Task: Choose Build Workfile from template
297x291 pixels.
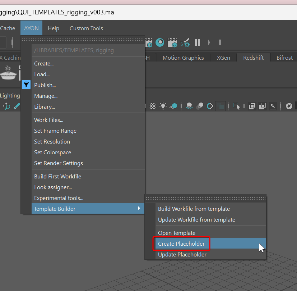Action: (x=194, y=209)
